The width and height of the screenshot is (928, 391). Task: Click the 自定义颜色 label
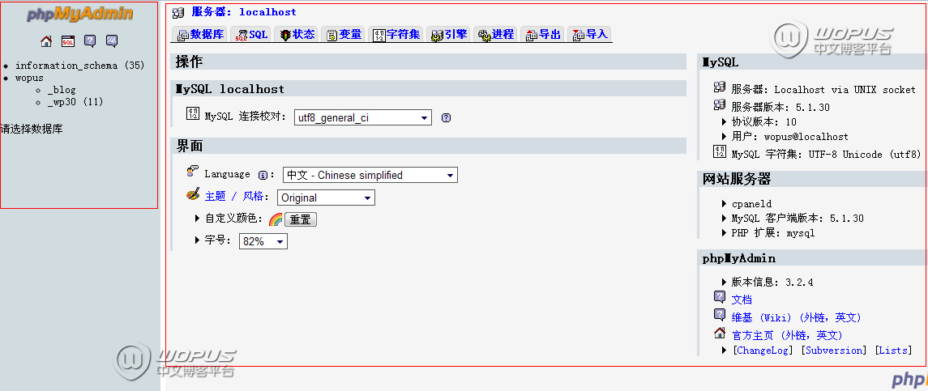point(233,219)
